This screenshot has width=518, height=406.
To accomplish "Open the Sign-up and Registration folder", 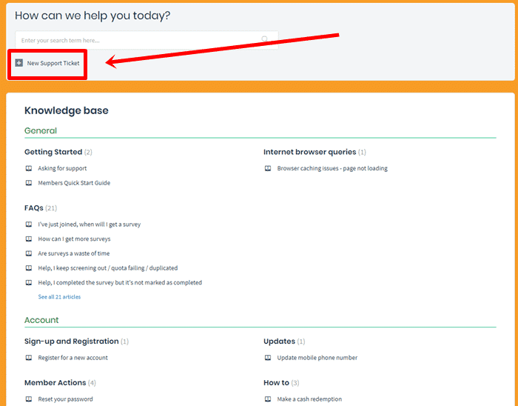I will (71, 342).
